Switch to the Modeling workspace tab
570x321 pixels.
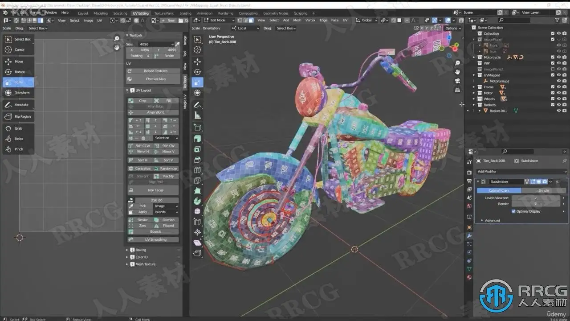(101, 13)
